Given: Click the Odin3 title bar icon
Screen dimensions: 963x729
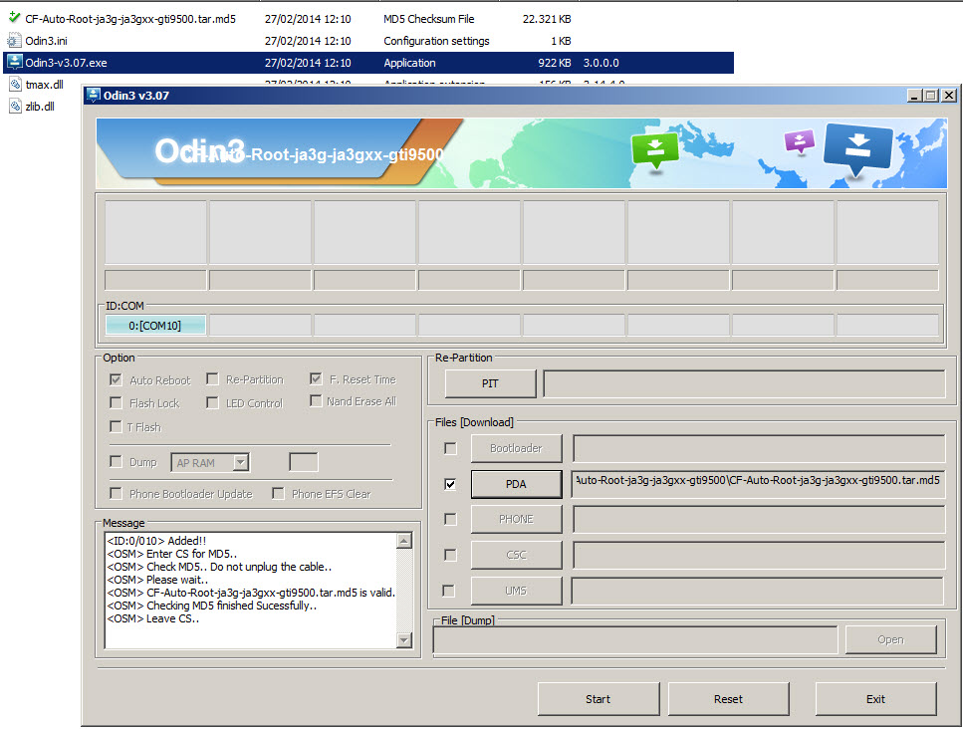Looking at the screenshot, I should 94,95.
